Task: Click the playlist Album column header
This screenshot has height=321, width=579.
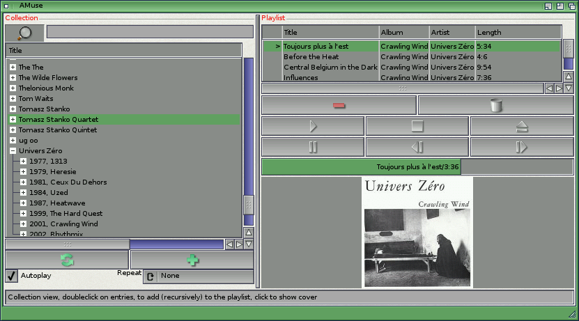Action: 404,32
